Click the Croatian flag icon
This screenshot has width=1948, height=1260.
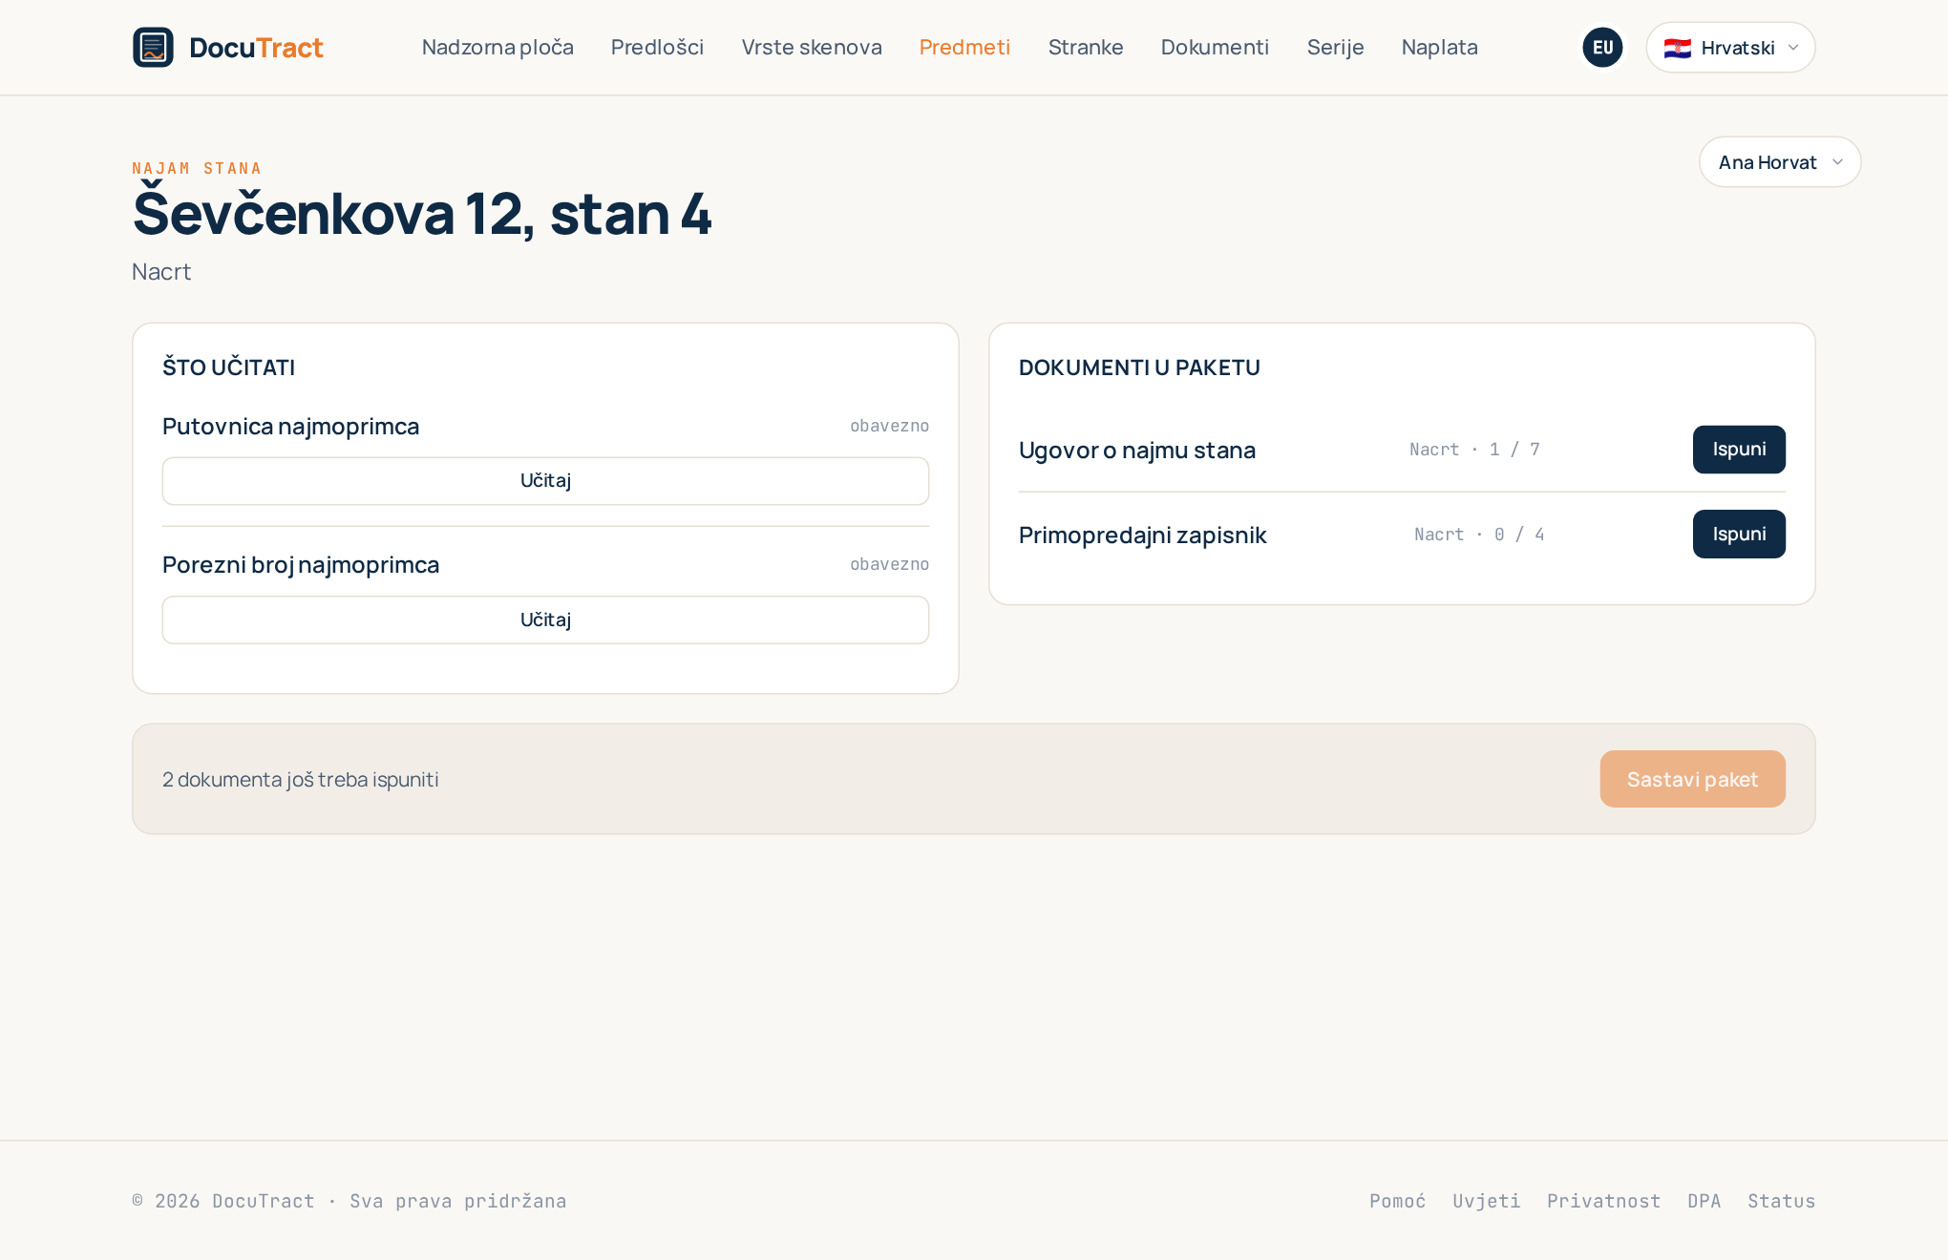tap(1677, 48)
